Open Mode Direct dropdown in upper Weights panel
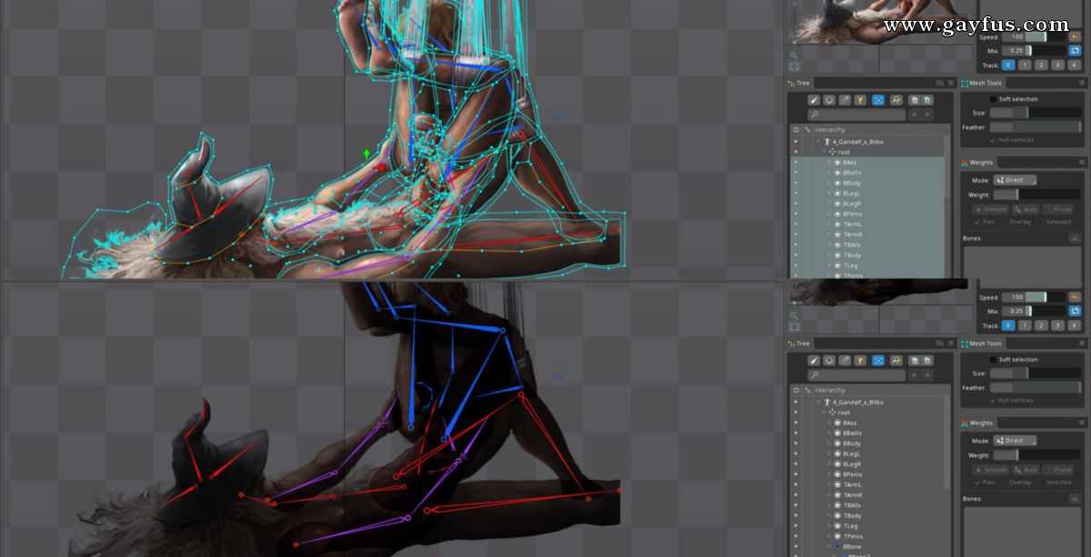1091x557 pixels. [1015, 180]
